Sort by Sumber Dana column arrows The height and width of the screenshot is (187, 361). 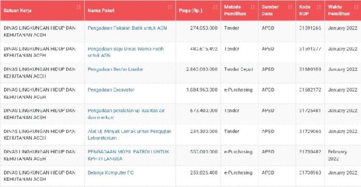pos(290,7)
